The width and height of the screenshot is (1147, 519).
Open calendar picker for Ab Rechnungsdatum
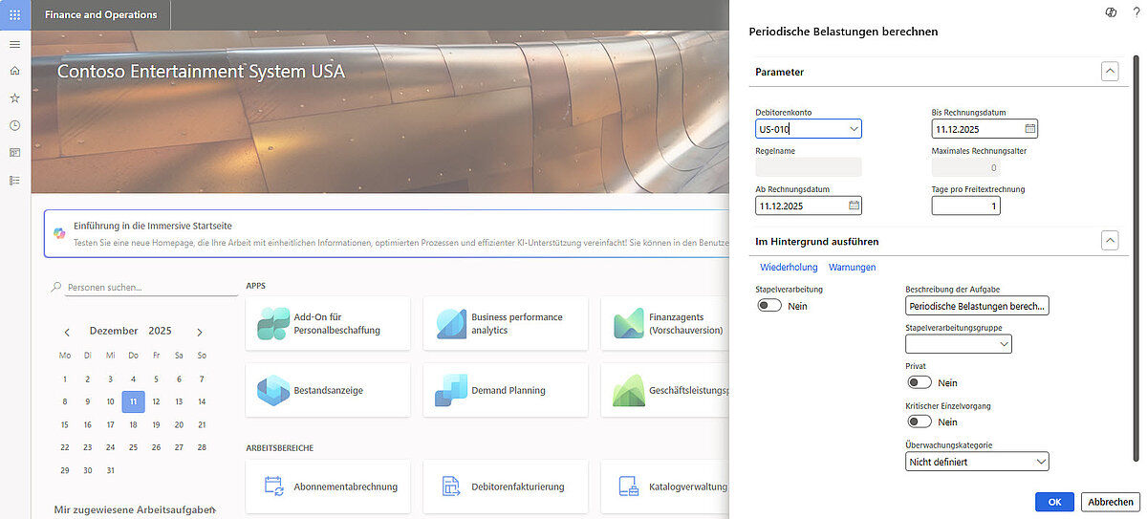(854, 205)
